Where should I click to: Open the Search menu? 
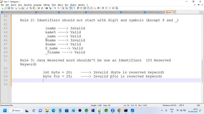[x=13, y=5]
